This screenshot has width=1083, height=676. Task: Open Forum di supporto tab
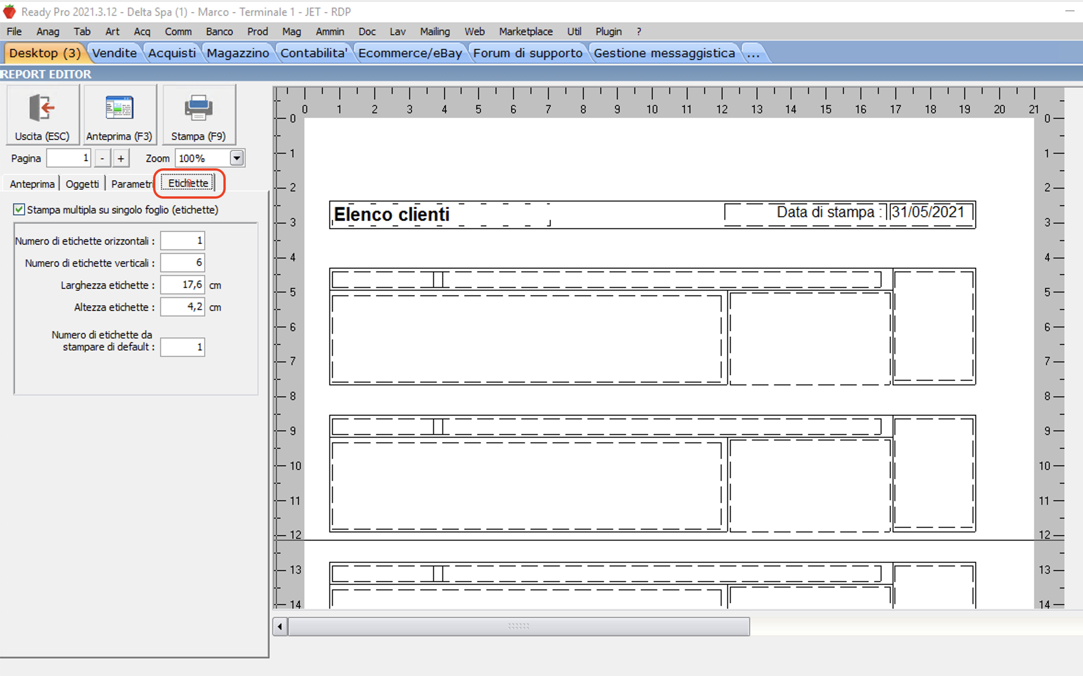528,53
